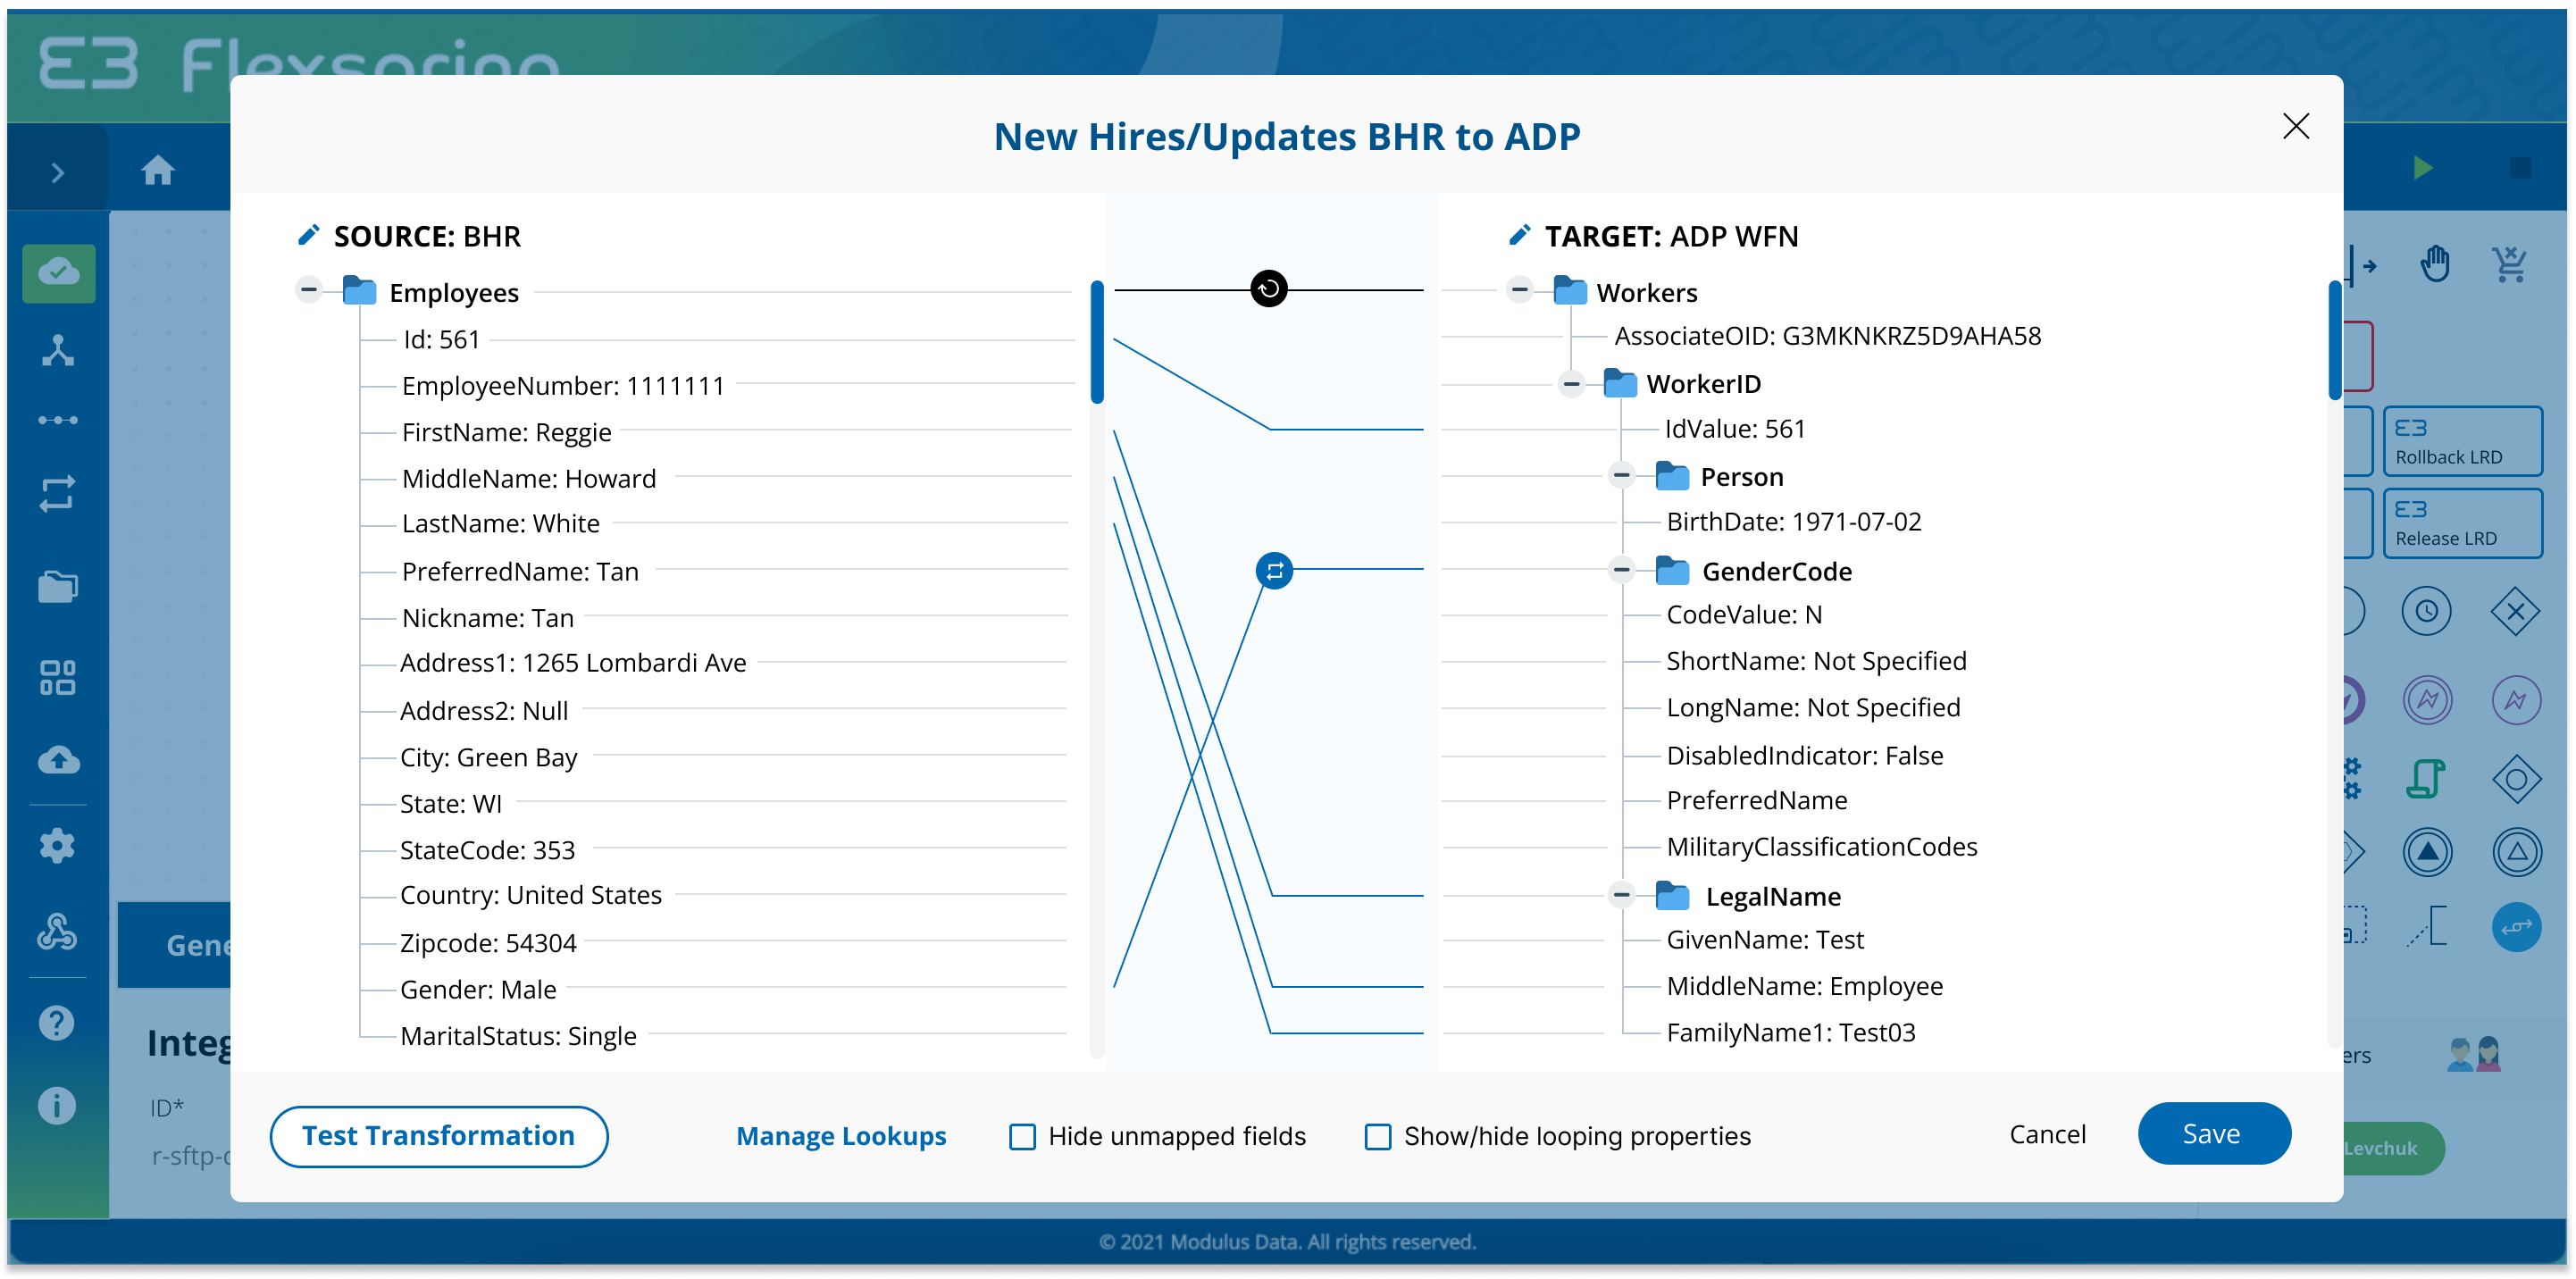The image size is (2576, 1279).
Task: Collapse the Person folder
Action: [1622, 475]
